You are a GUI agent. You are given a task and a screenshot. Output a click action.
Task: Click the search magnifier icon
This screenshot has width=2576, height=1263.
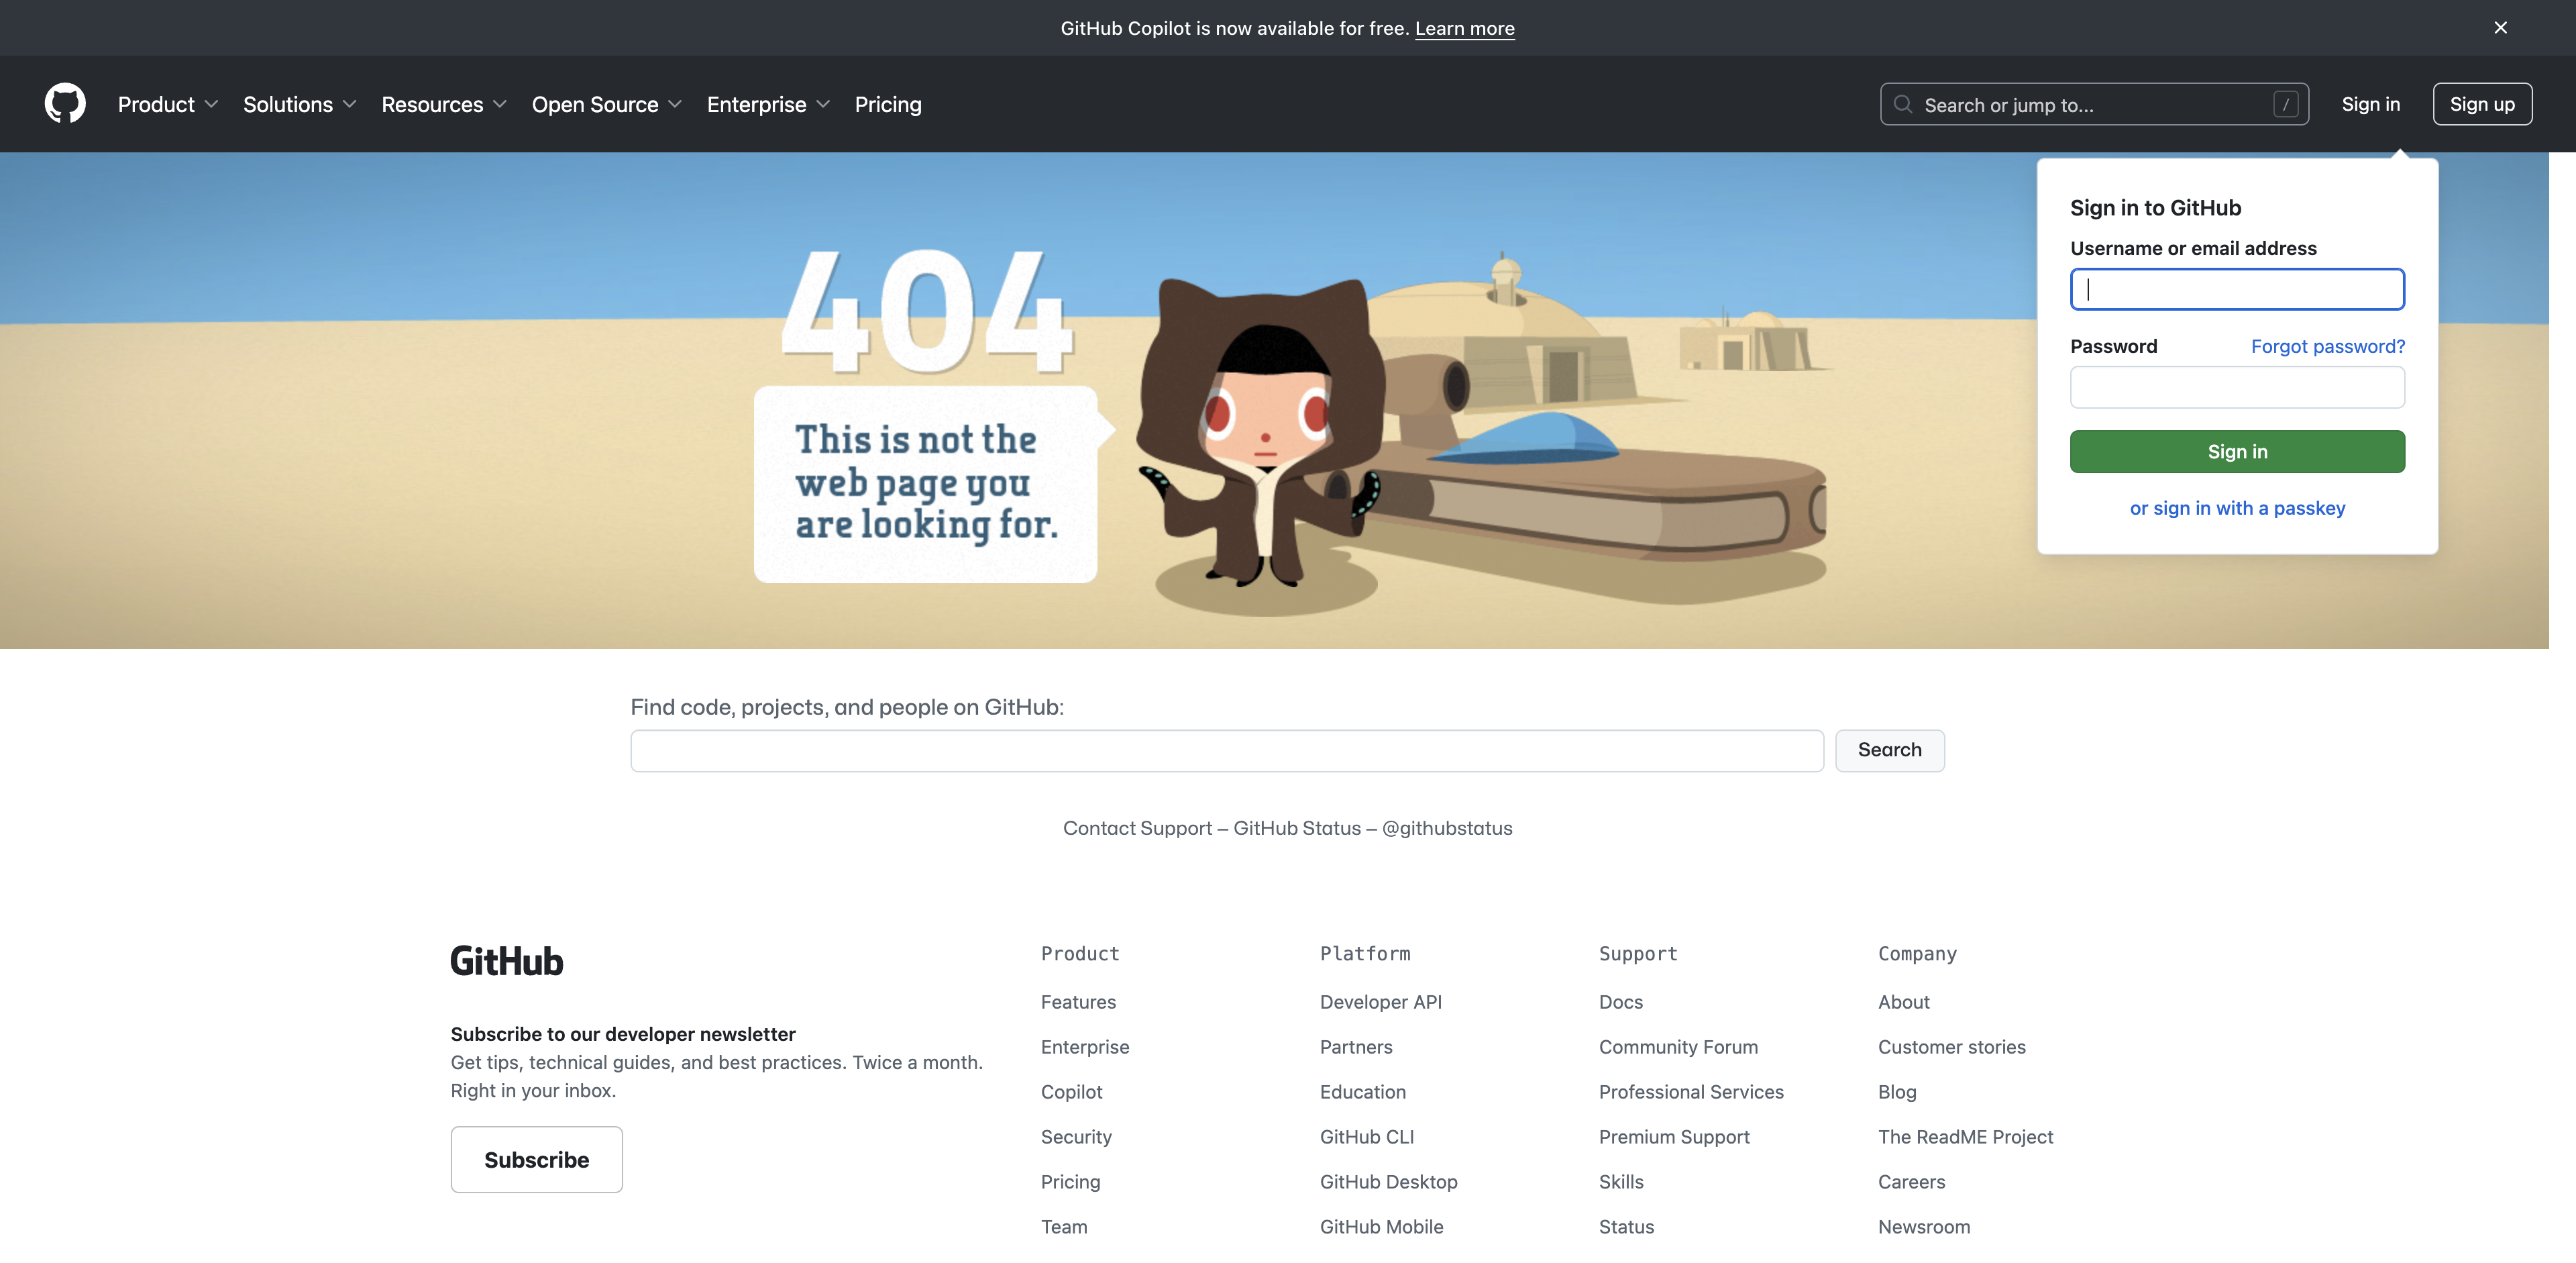pos(1903,104)
